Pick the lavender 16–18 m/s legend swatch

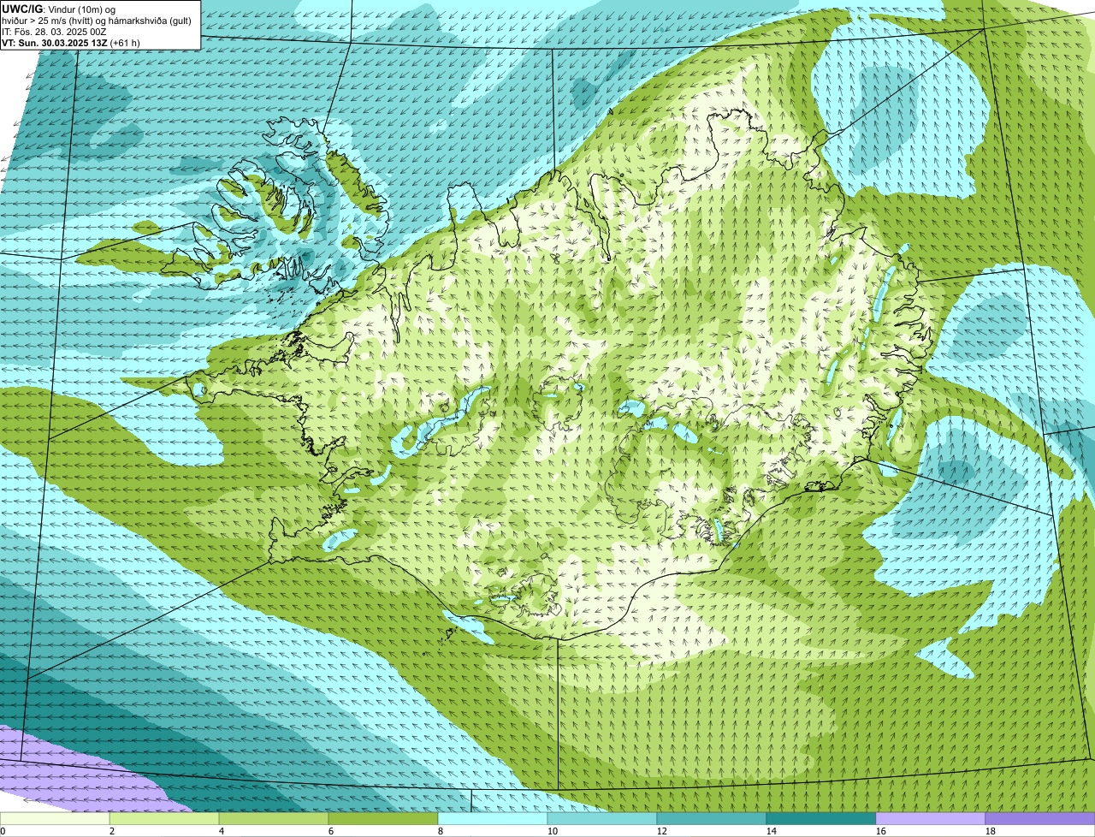click(931, 818)
